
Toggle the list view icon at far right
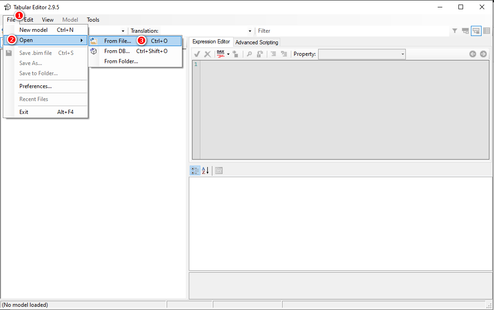click(487, 31)
